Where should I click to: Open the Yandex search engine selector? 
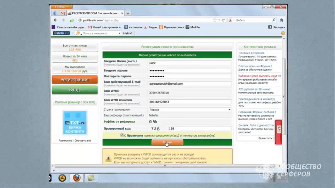tap(231, 20)
